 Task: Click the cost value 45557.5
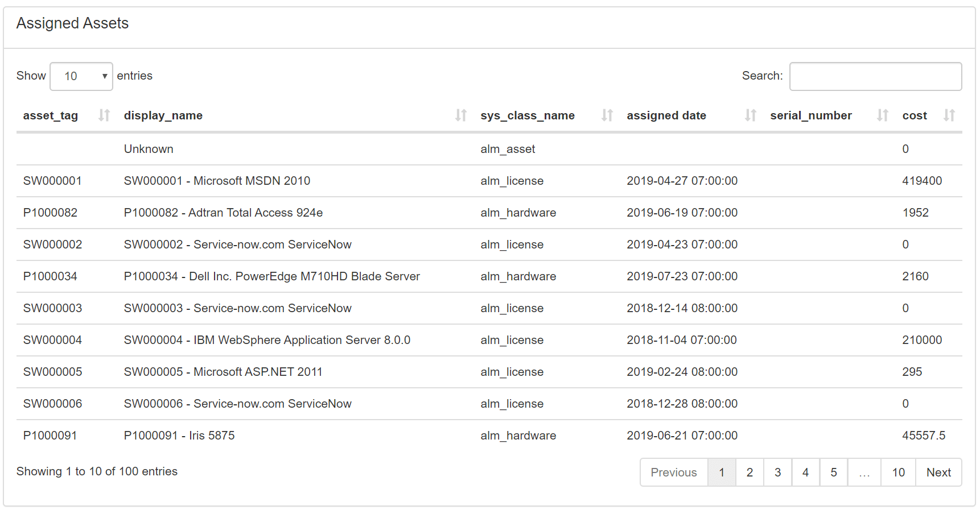[x=924, y=436]
